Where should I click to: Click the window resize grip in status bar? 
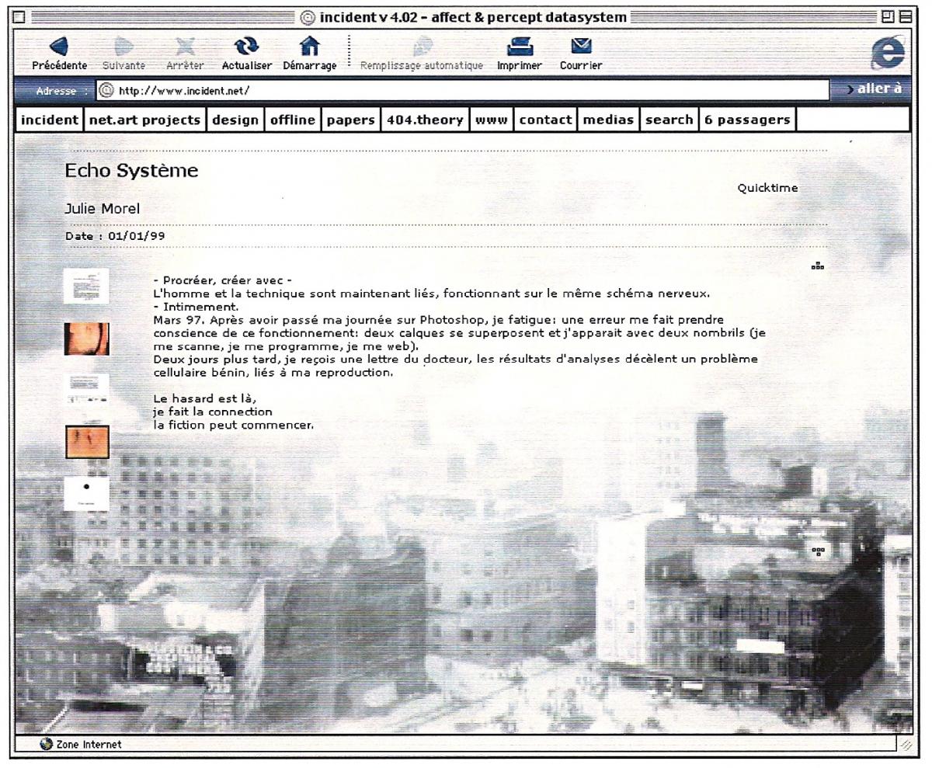pyautogui.click(x=905, y=744)
